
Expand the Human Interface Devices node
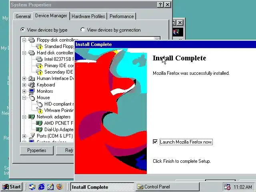24,78
